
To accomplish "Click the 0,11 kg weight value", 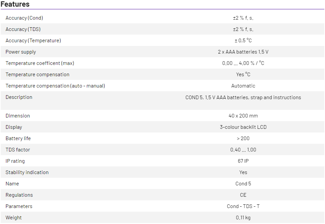I will [243, 218].
